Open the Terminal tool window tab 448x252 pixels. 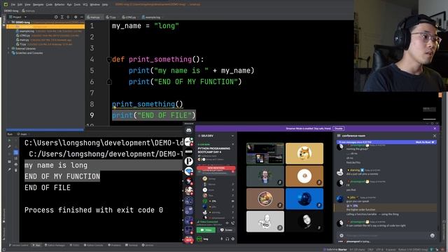(132, 245)
